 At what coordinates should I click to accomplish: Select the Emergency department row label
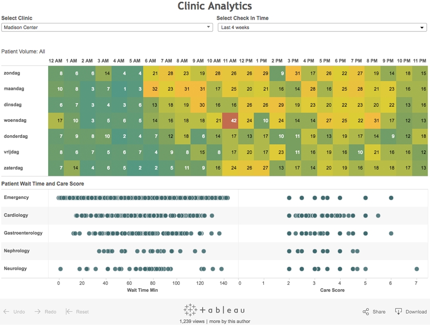[x=16, y=198]
